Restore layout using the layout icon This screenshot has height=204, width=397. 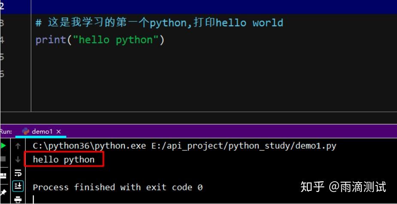pyautogui.click(x=3, y=175)
